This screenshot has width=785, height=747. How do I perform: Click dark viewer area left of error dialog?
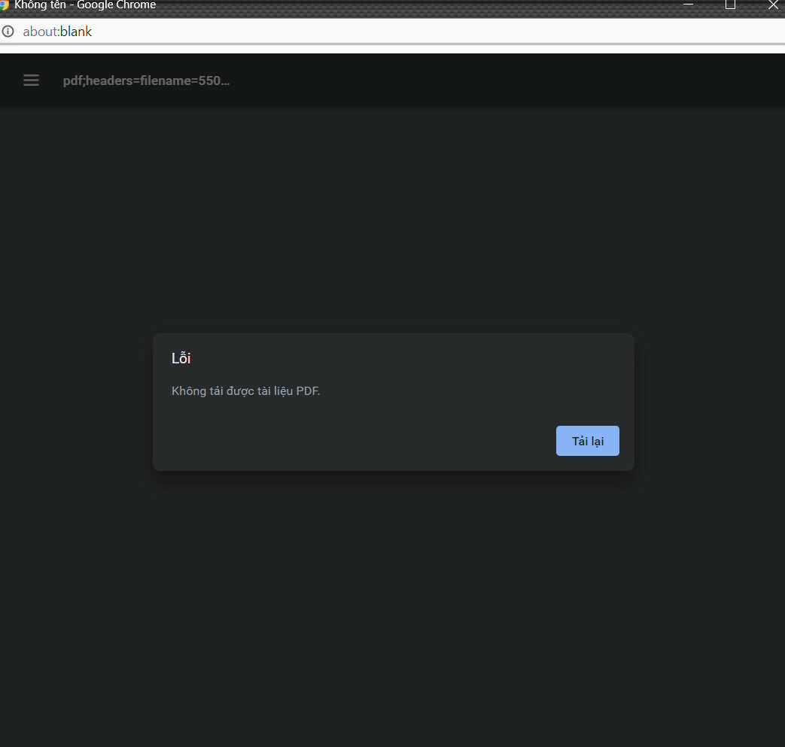point(75,402)
